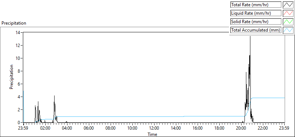Click the 12:00 time axis label

154,129
